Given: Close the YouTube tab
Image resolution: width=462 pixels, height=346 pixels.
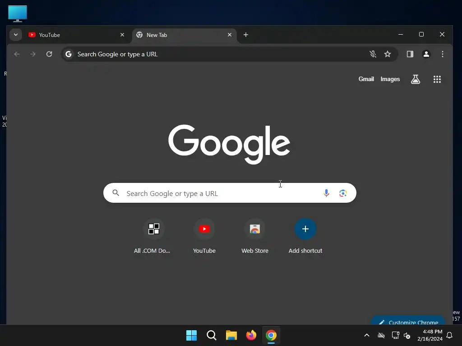Looking at the screenshot, I should coord(122,35).
